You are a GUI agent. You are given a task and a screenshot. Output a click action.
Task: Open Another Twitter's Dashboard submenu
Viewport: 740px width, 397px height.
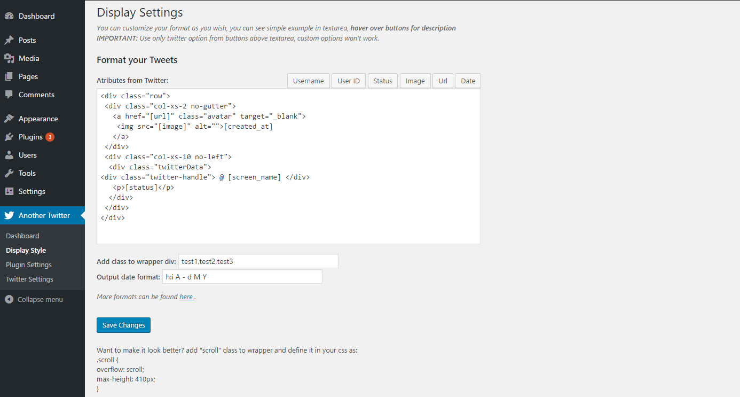pos(22,236)
